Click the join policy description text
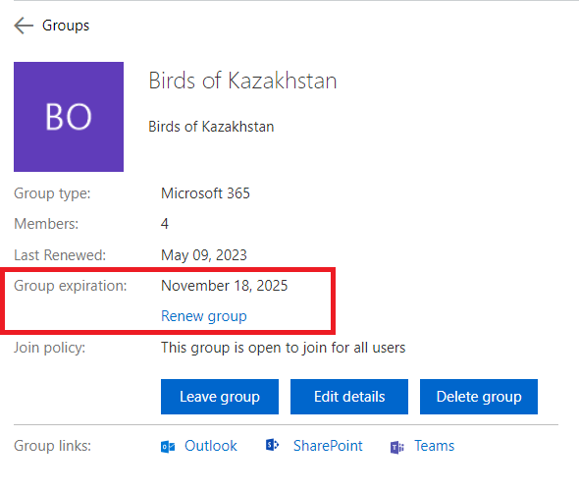Image resolution: width=579 pixels, height=492 pixels. (284, 348)
